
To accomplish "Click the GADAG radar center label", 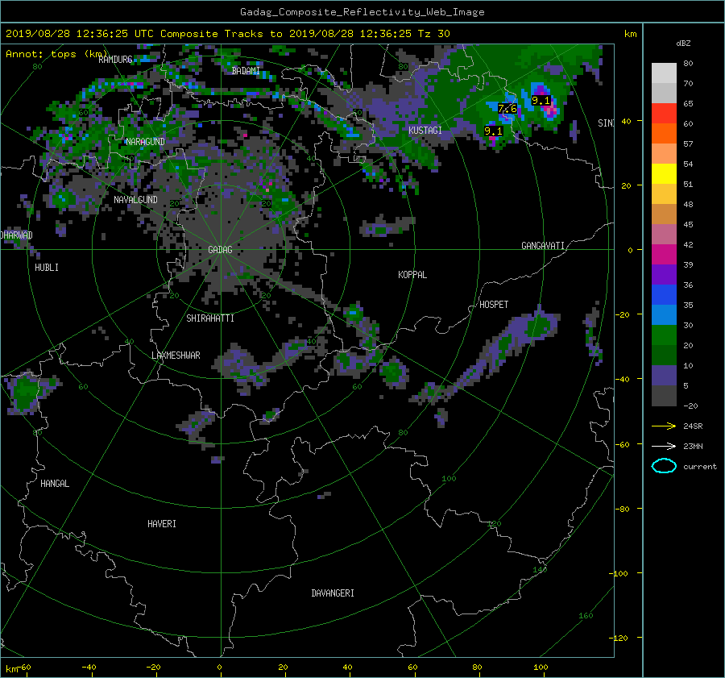I will coord(220,250).
